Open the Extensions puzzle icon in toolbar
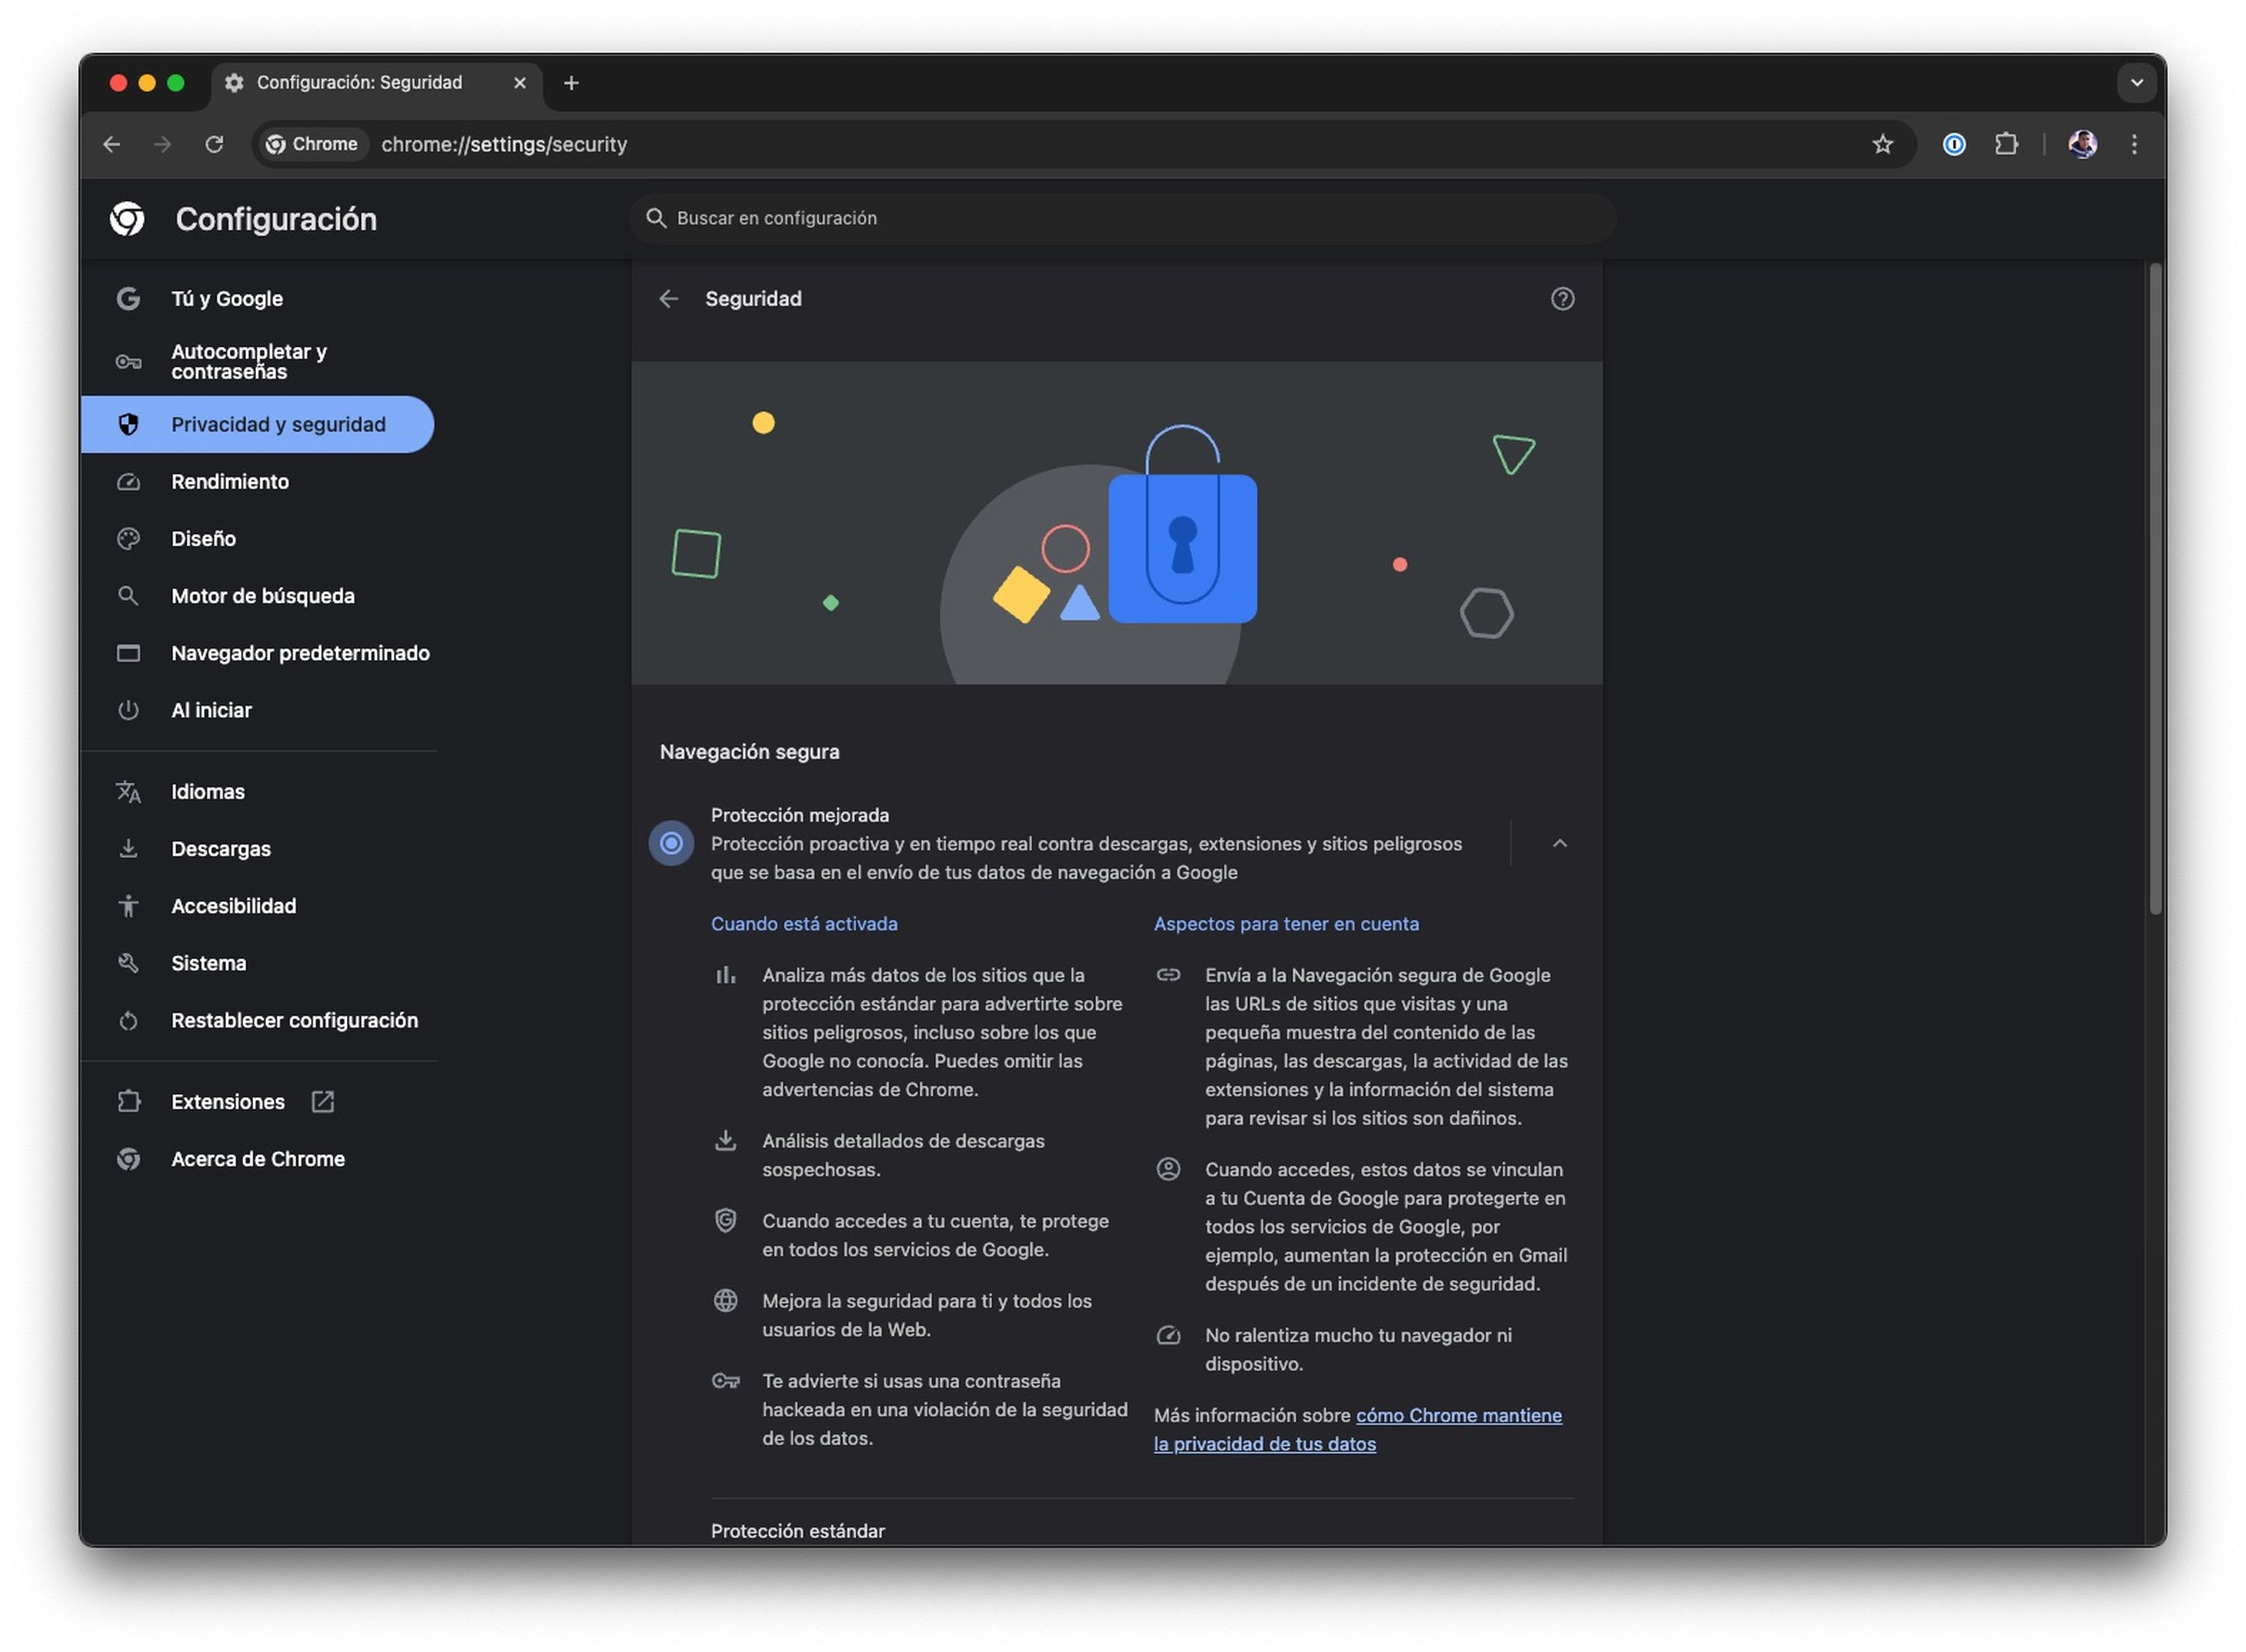2246x1652 pixels. point(2005,144)
